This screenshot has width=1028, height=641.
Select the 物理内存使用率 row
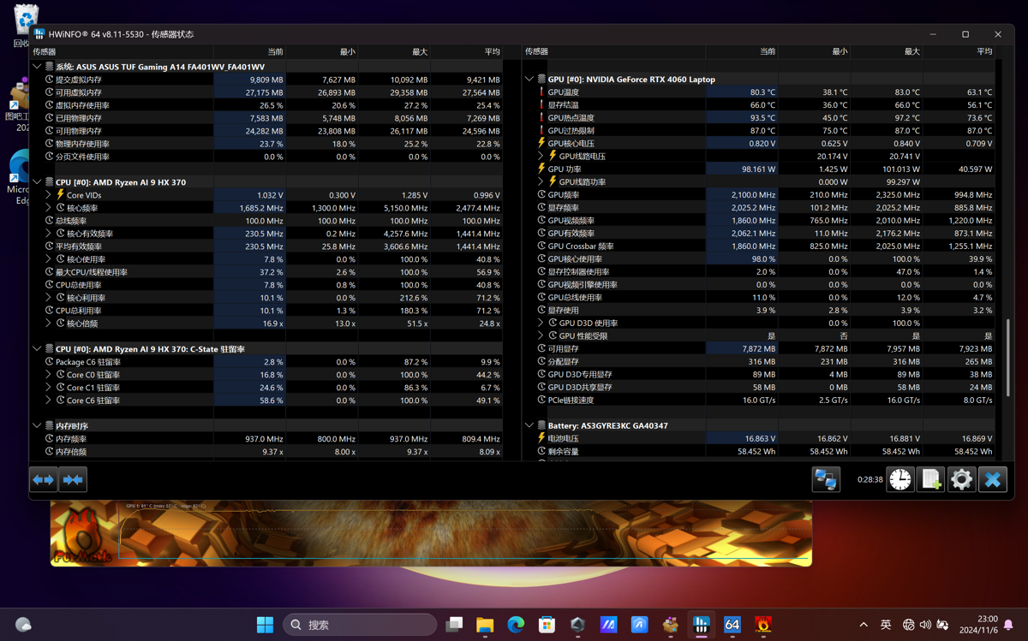266,144
